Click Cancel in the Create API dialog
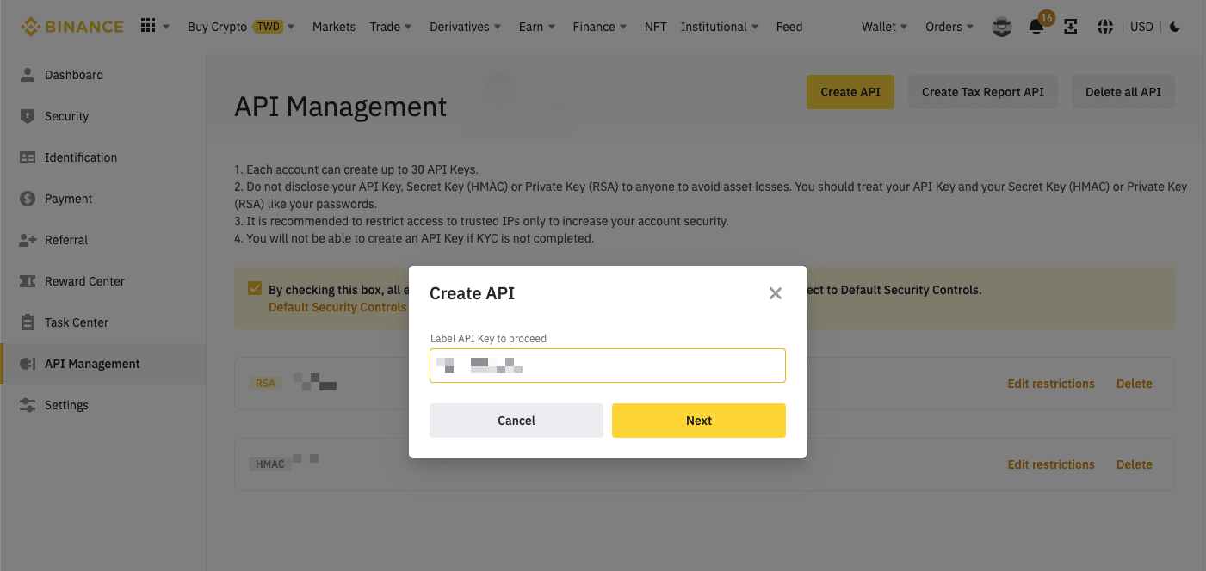The width and height of the screenshot is (1206, 571). point(516,421)
